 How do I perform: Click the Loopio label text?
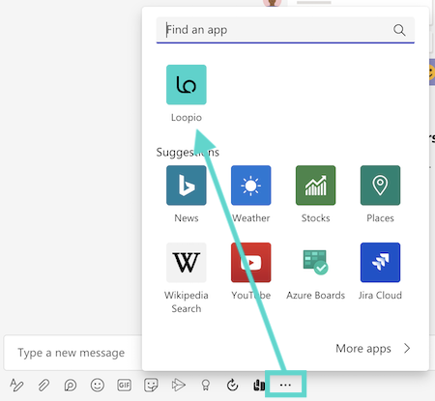pyautogui.click(x=187, y=117)
